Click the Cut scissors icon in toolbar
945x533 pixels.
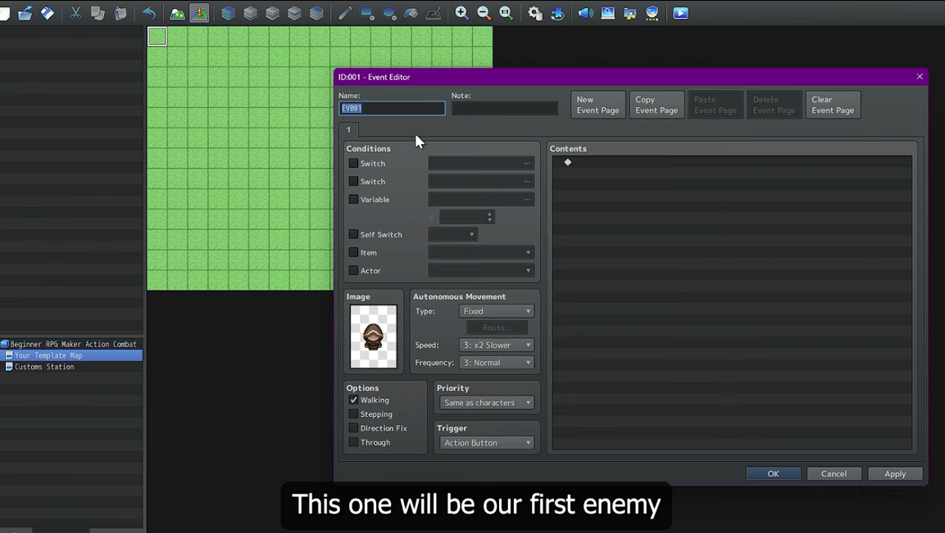pyautogui.click(x=75, y=13)
